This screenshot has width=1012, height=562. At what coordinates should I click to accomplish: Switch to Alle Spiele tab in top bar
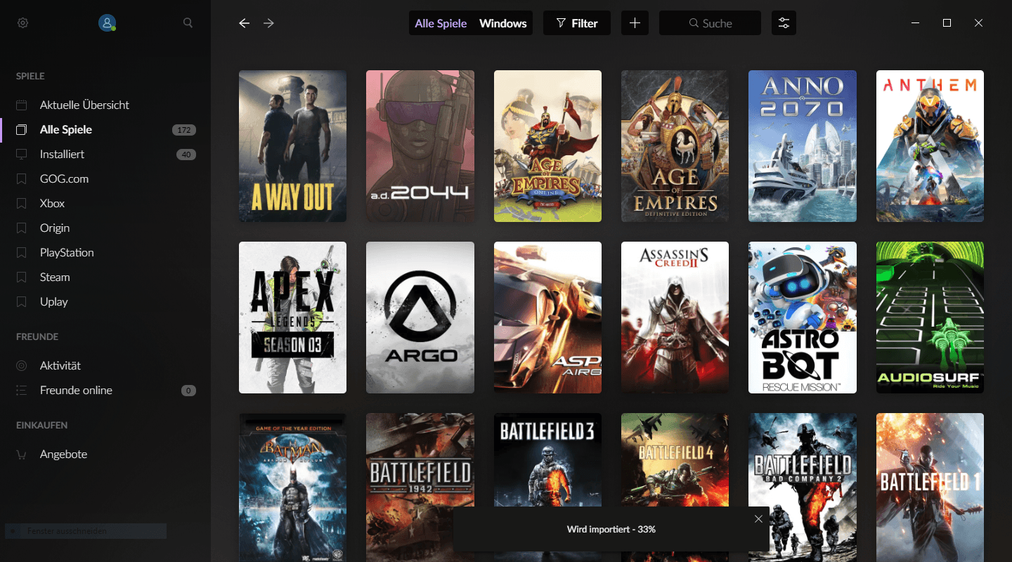coord(441,23)
